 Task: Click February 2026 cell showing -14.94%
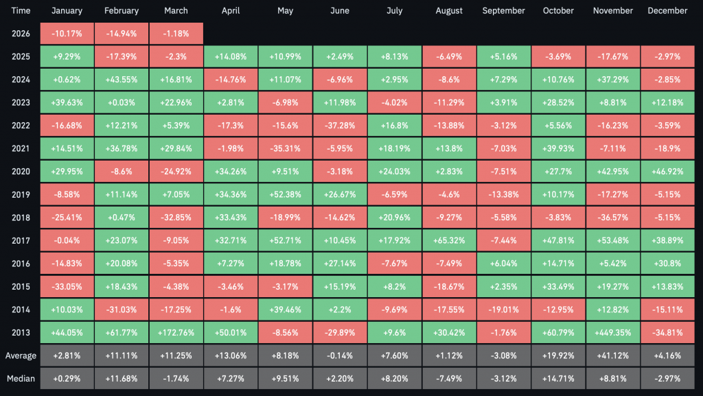[122, 32]
